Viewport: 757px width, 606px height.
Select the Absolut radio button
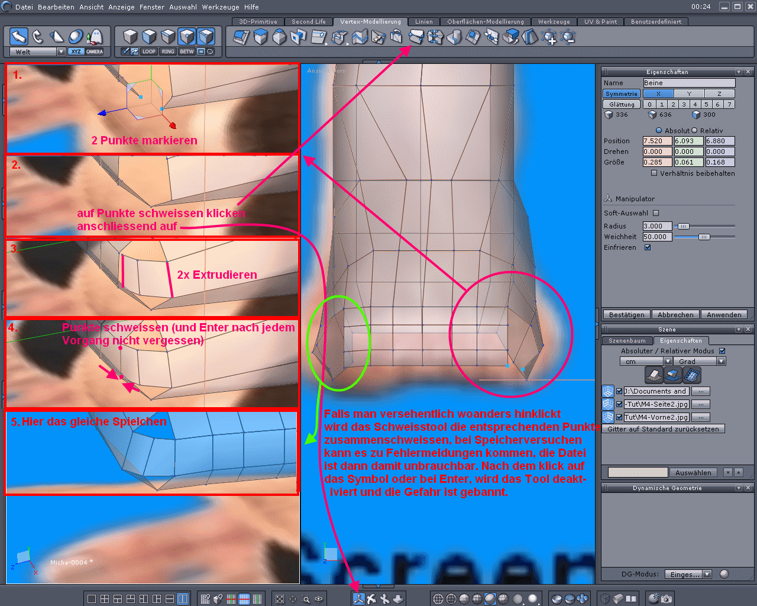click(659, 130)
